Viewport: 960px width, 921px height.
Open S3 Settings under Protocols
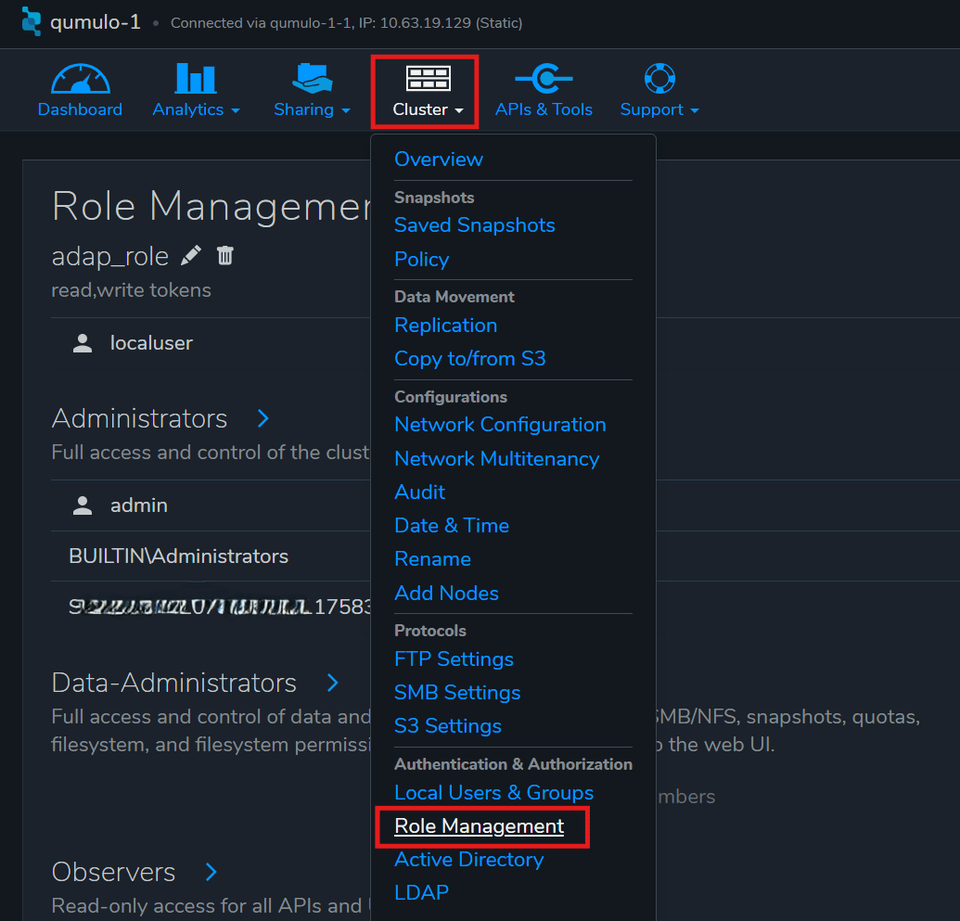448,726
